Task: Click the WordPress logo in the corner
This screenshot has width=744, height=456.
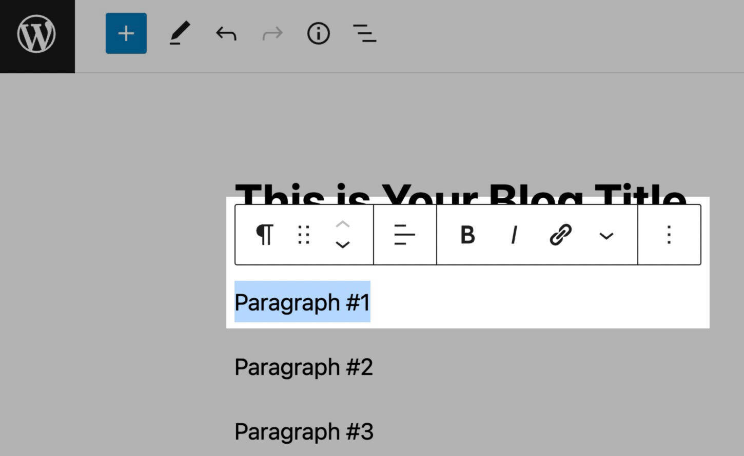Action: [x=36, y=34]
